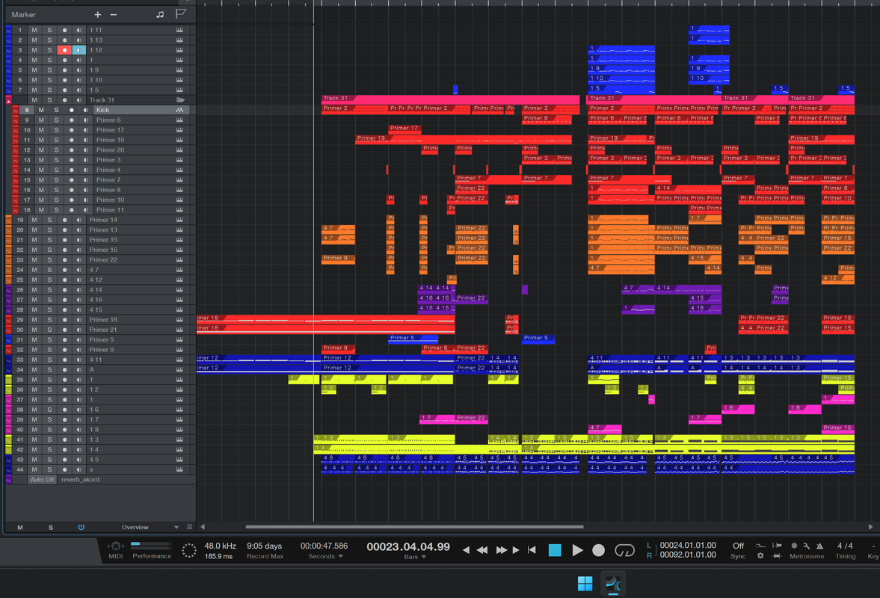
Task: Open the Seconds time format dropdown
Action: [x=325, y=556]
